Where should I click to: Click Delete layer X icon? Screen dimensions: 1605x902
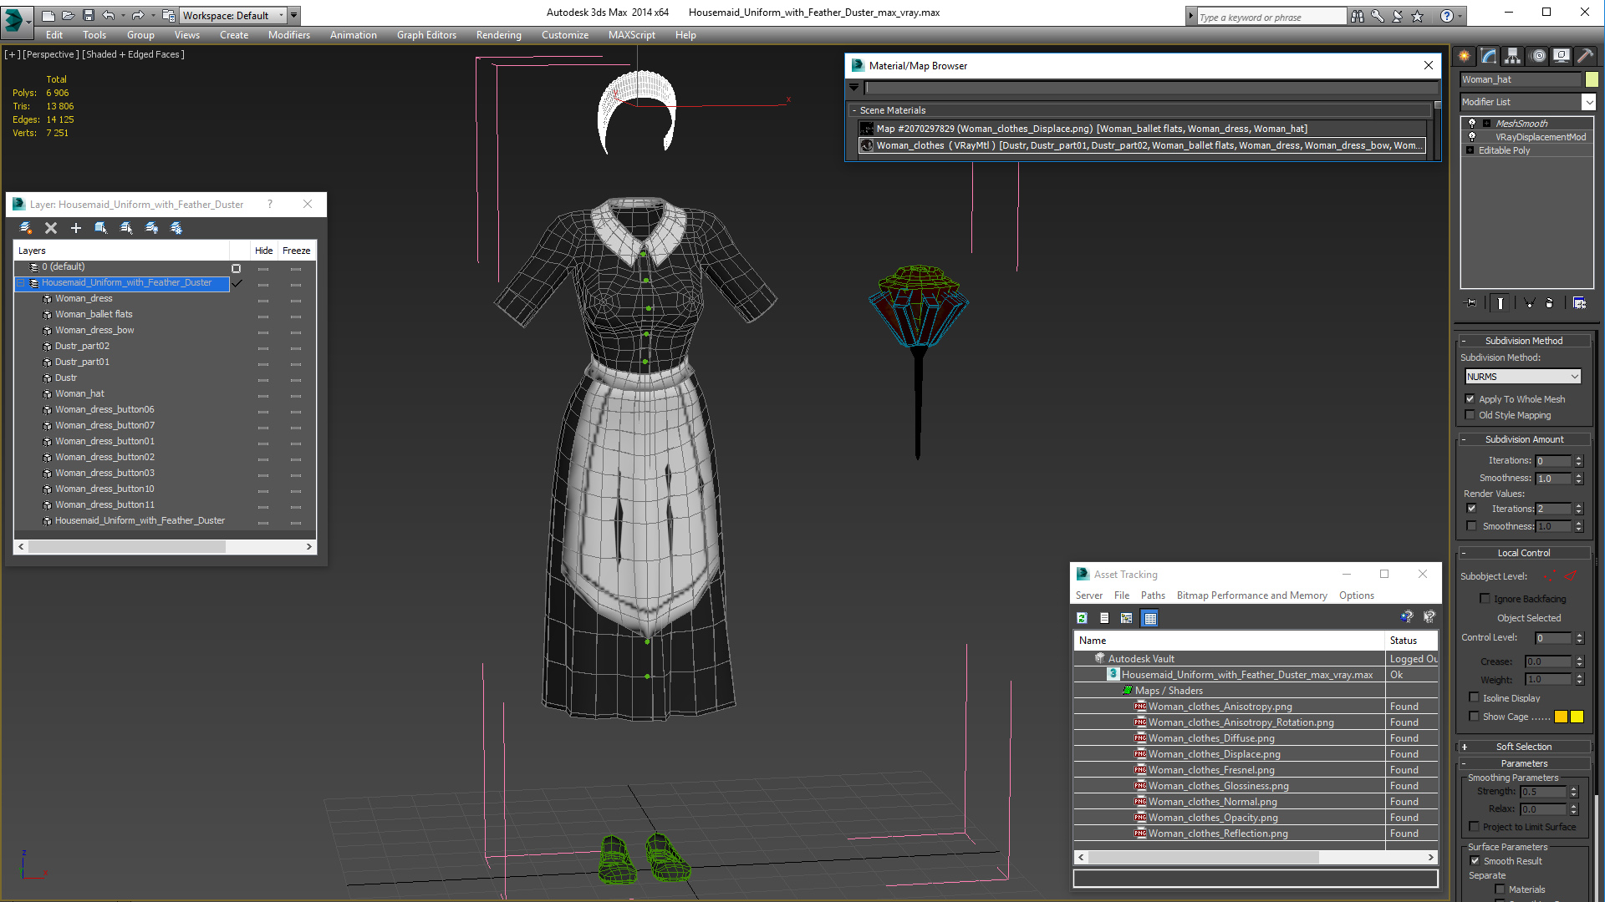tap(51, 228)
